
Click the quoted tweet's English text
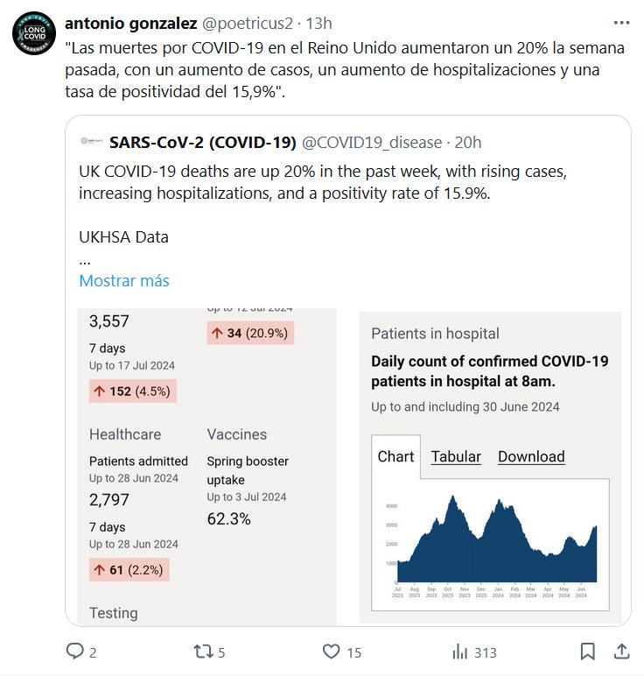point(285,181)
